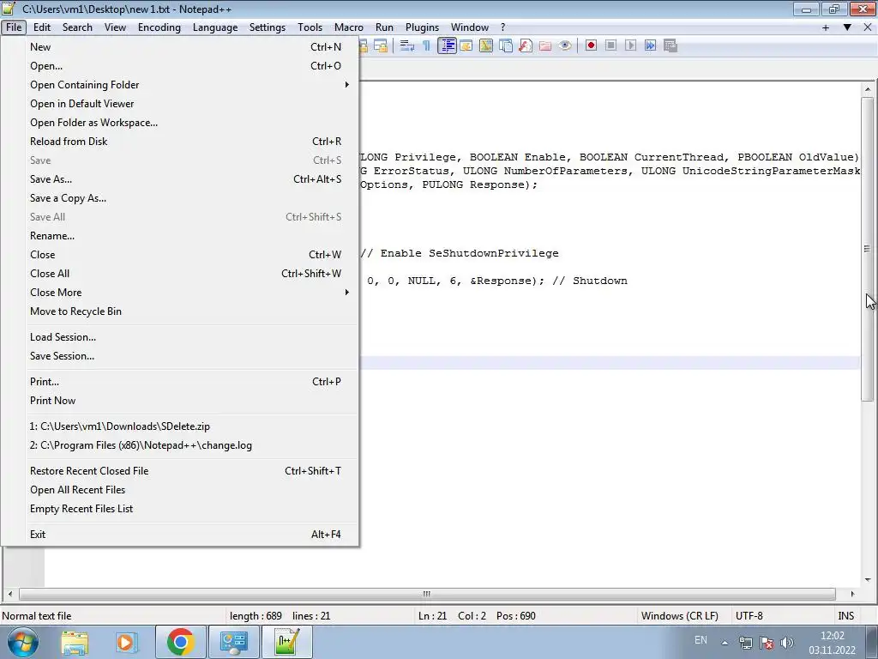Click Synchronize Horizontal Scrolling toolbar icon
This screenshot has height=659, width=878.
coord(381,46)
